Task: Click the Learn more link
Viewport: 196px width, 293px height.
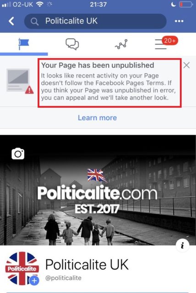Action: (98, 118)
